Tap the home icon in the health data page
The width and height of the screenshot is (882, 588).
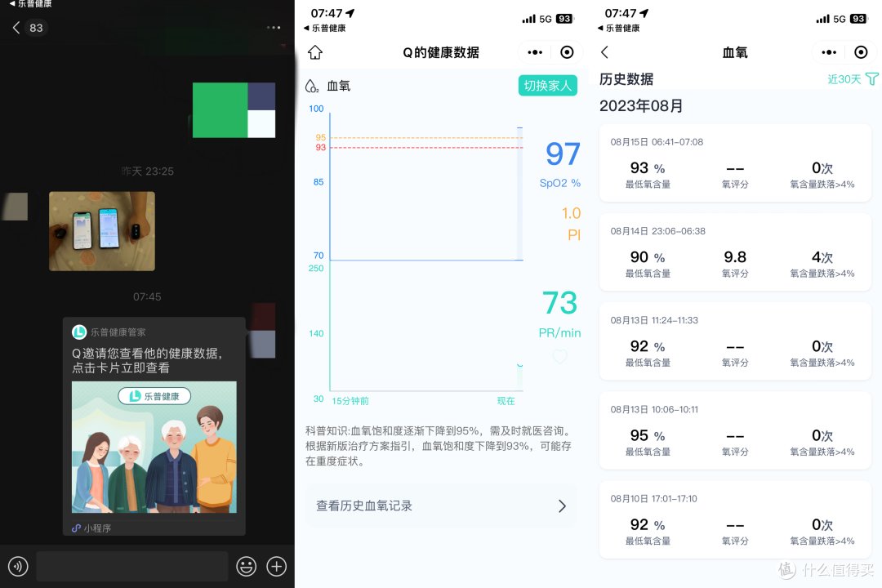[x=315, y=52]
